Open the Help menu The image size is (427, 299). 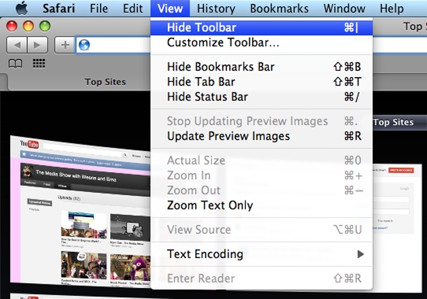click(392, 8)
